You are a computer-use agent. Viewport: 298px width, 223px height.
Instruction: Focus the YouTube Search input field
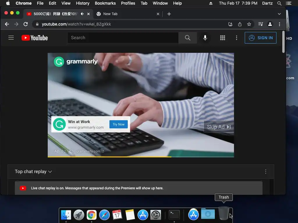point(123,38)
